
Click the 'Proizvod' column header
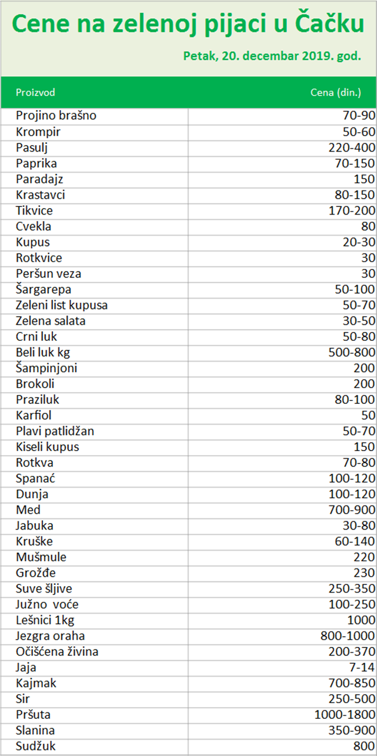[36, 93]
